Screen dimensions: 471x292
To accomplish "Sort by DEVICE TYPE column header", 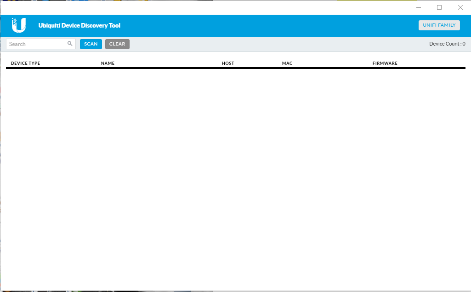I will coord(26,63).
